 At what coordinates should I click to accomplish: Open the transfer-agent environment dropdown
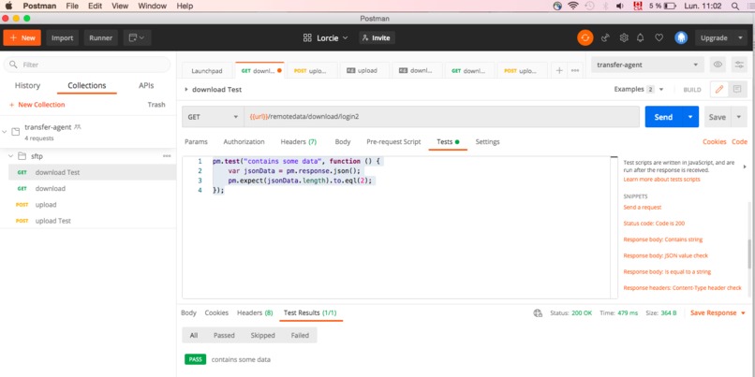[647, 65]
